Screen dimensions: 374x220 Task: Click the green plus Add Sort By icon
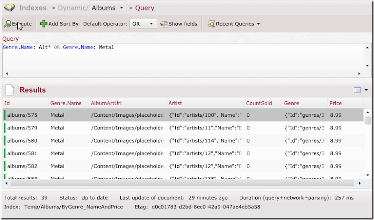[43, 24]
